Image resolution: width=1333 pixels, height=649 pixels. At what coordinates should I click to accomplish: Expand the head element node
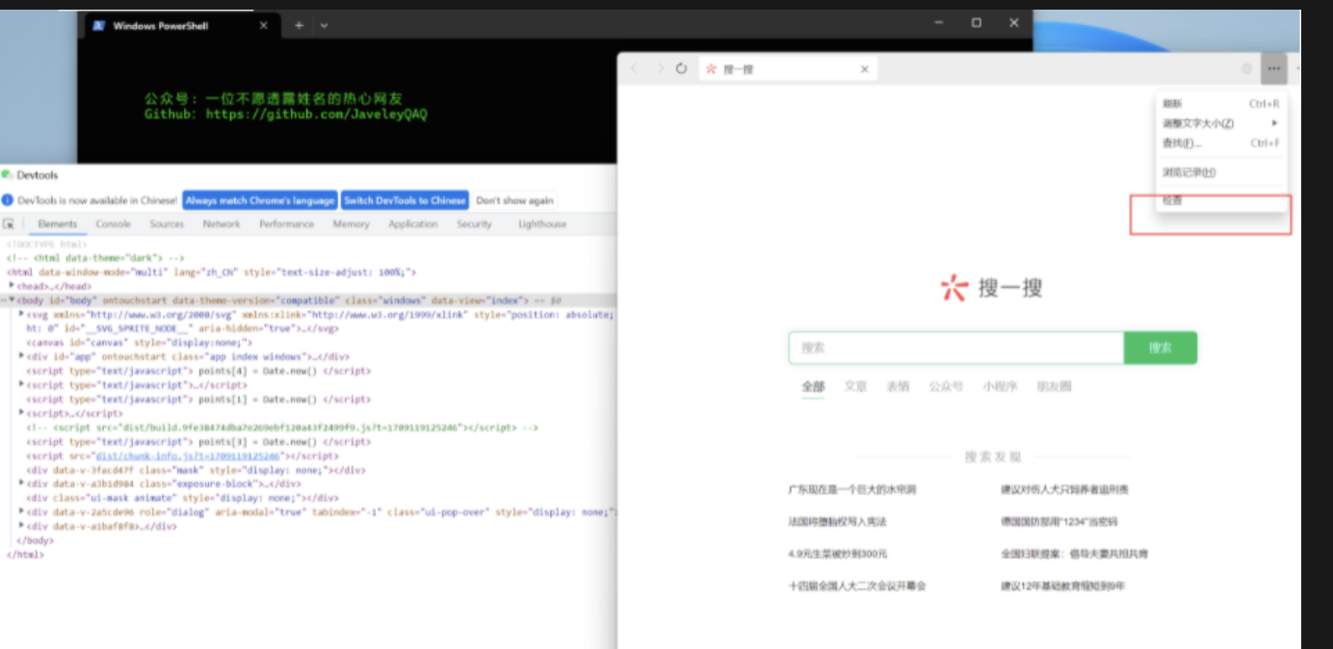[12, 286]
